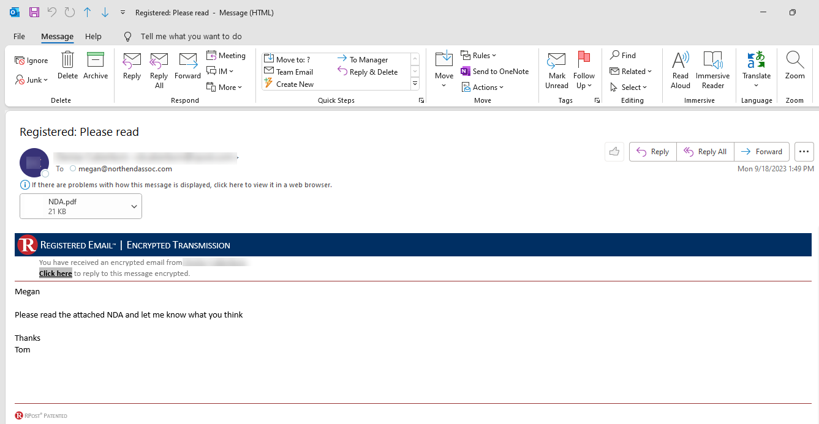Image resolution: width=819 pixels, height=424 pixels.
Task: Click Reply All in the message header
Action: click(705, 152)
